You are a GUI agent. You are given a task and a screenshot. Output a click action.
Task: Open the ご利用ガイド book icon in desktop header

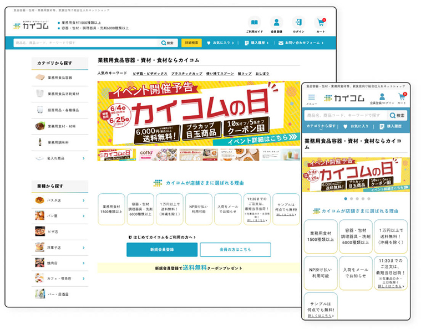(x=254, y=23)
